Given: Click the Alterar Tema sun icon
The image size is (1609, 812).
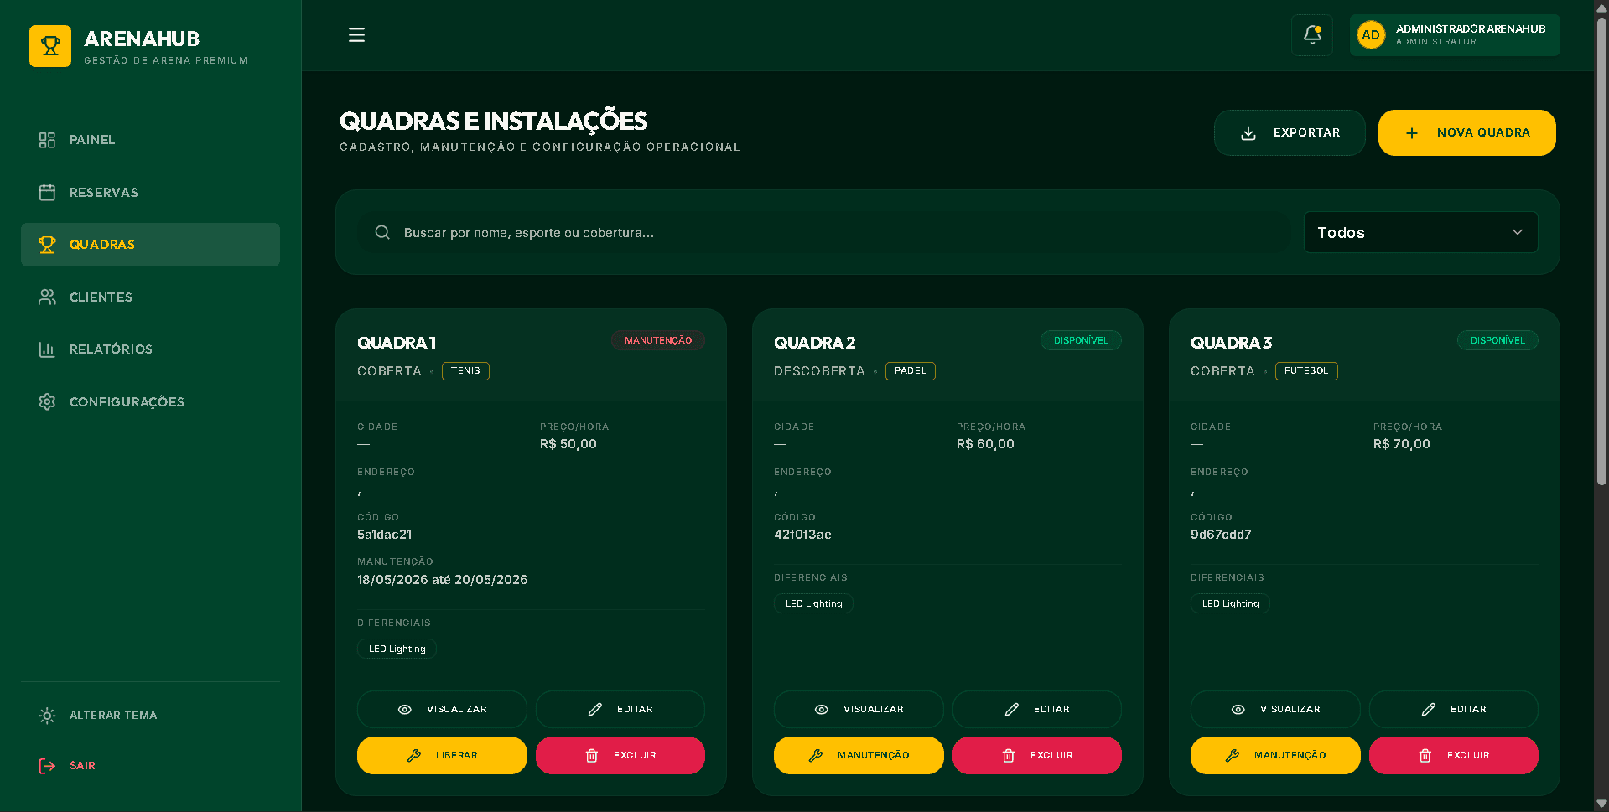Looking at the screenshot, I should click(x=47, y=716).
